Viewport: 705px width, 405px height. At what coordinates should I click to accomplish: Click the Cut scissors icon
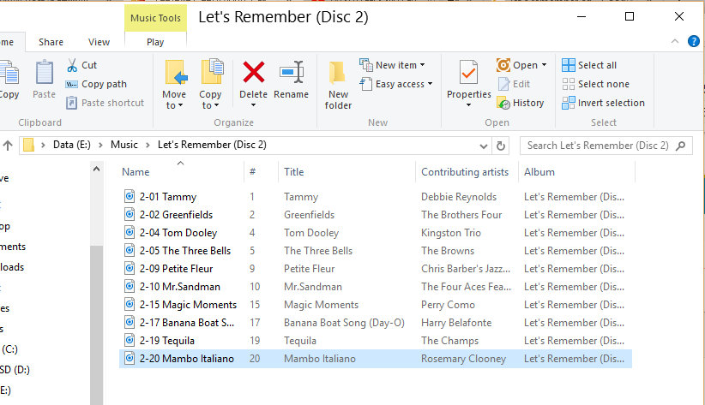coord(72,65)
